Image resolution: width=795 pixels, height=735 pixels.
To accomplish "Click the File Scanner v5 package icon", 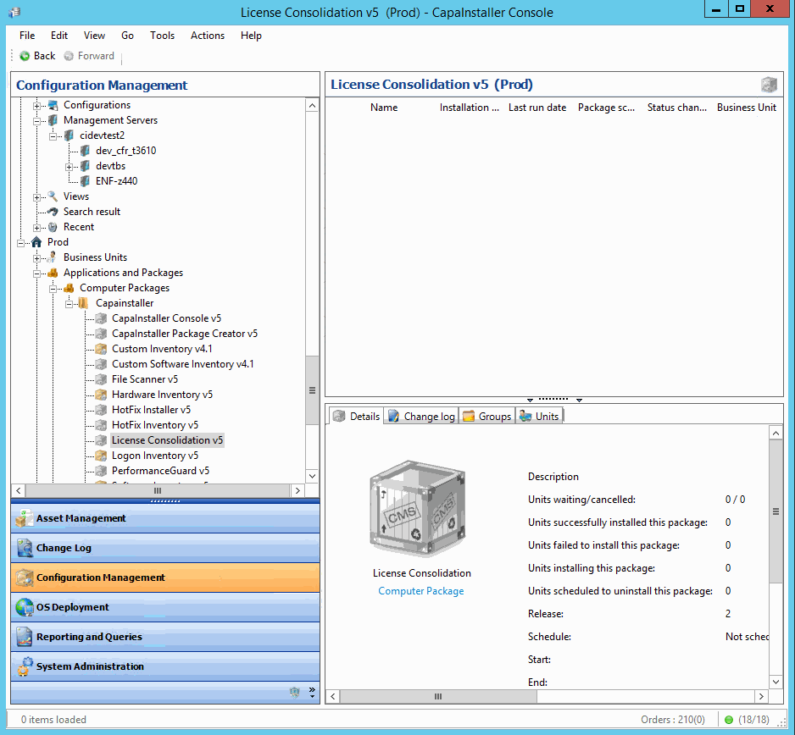I will coord(102,379).
